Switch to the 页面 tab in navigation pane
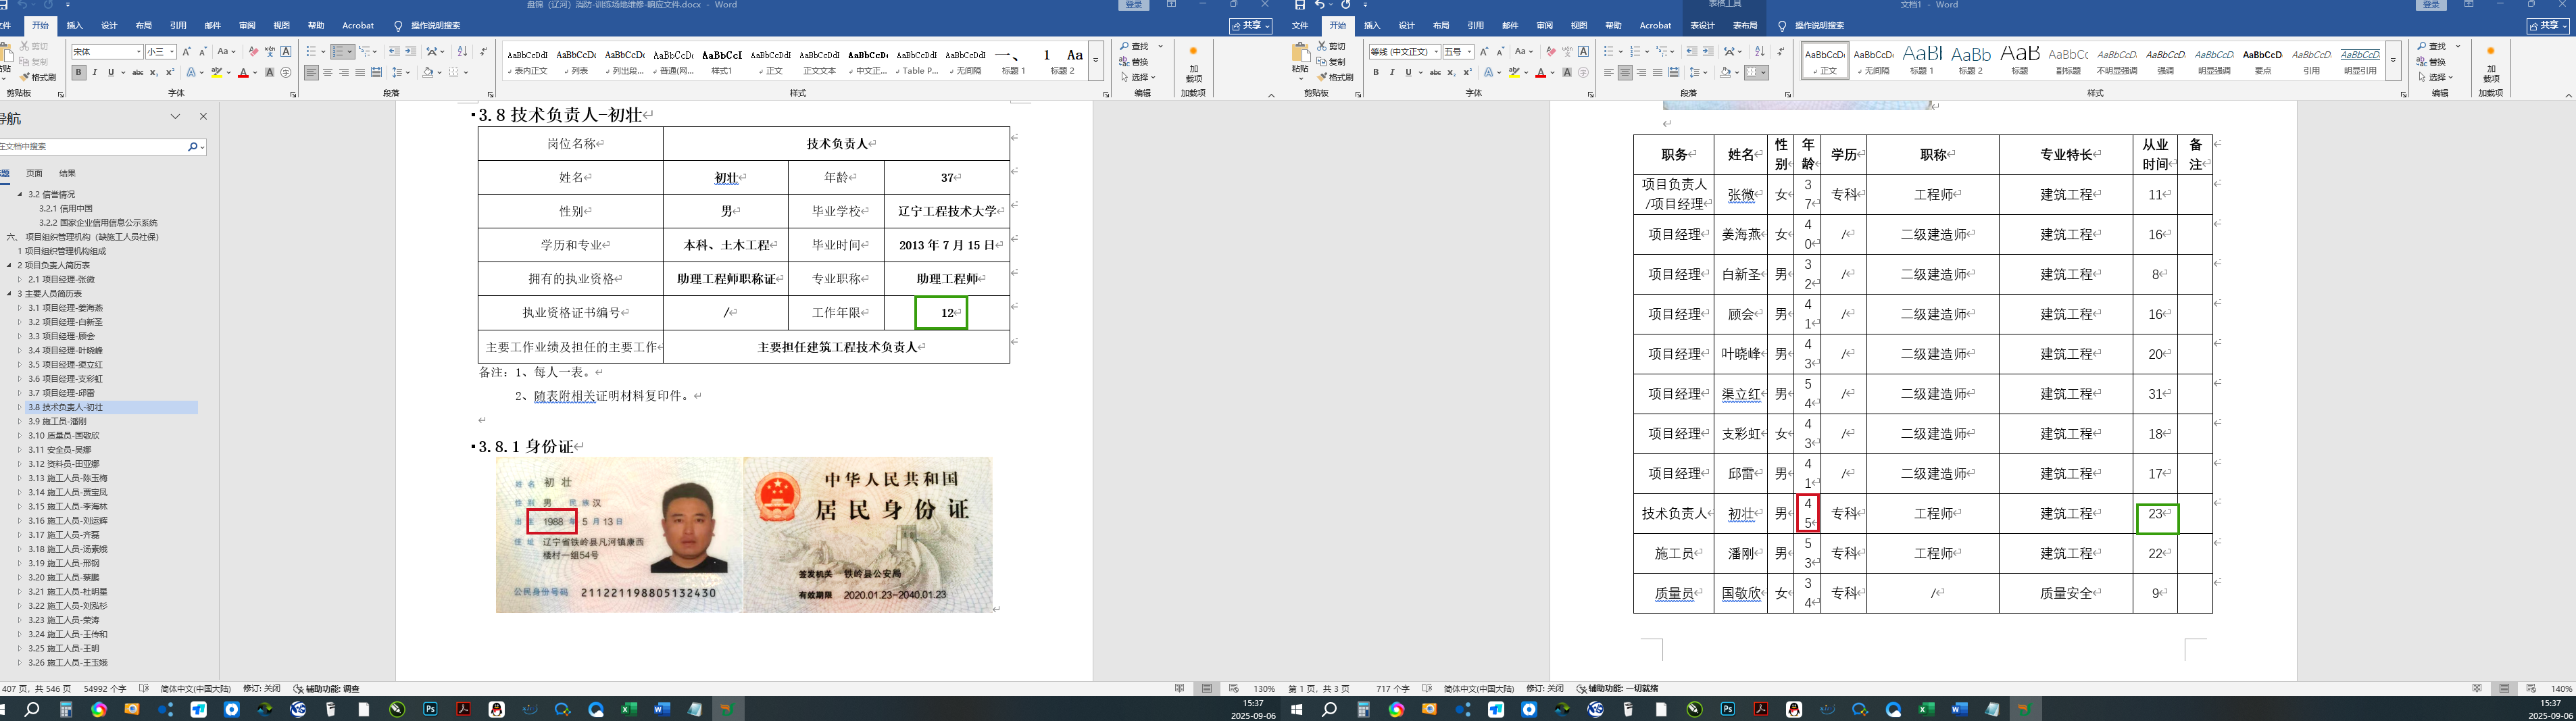Viewport: 2576px width, 721px height. (x=34, y=173)
